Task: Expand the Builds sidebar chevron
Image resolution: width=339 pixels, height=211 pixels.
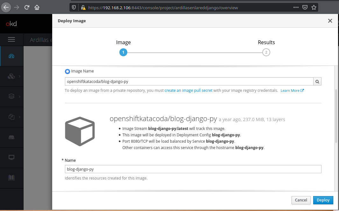Action: tap(19, 96)
